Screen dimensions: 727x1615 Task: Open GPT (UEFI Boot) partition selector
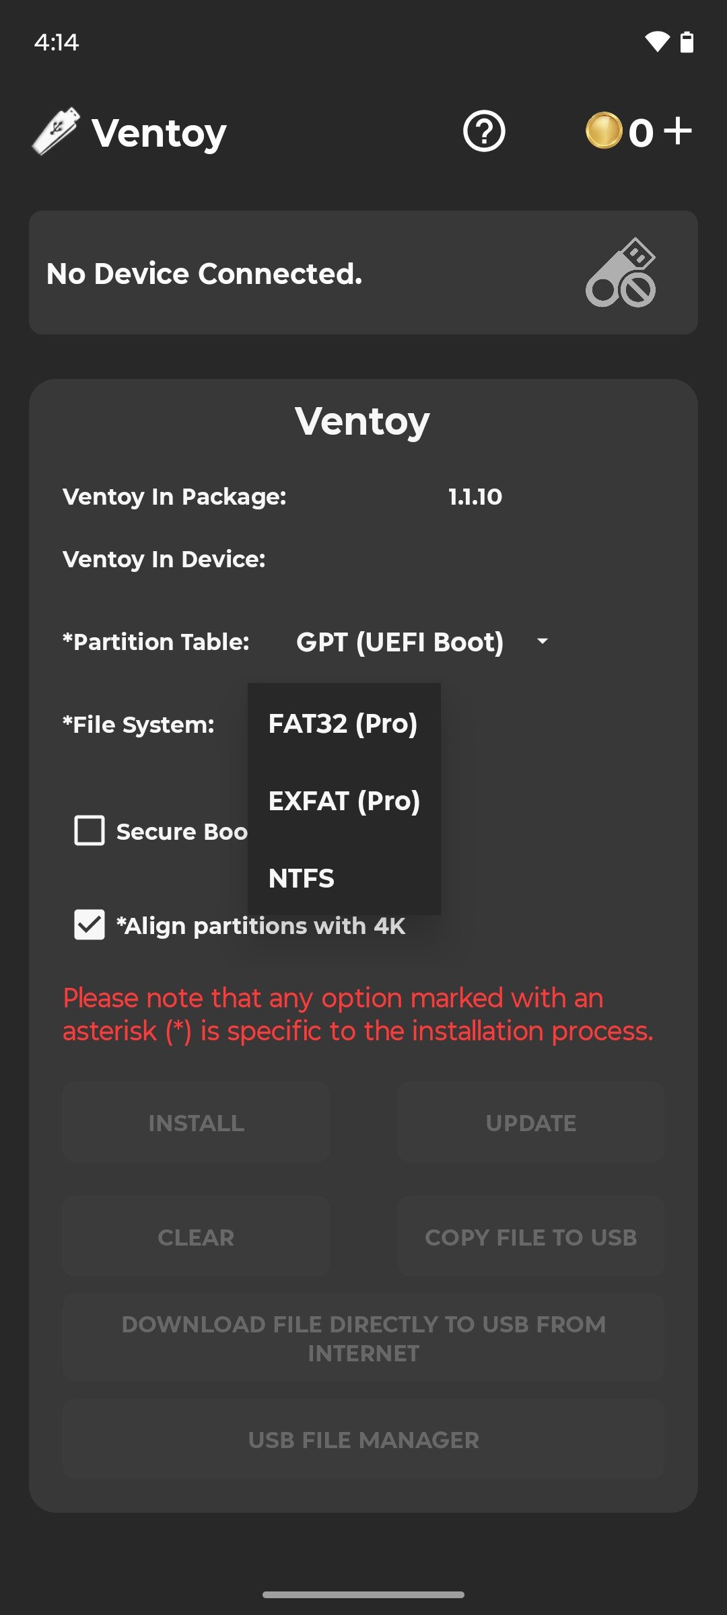point(400,642)
